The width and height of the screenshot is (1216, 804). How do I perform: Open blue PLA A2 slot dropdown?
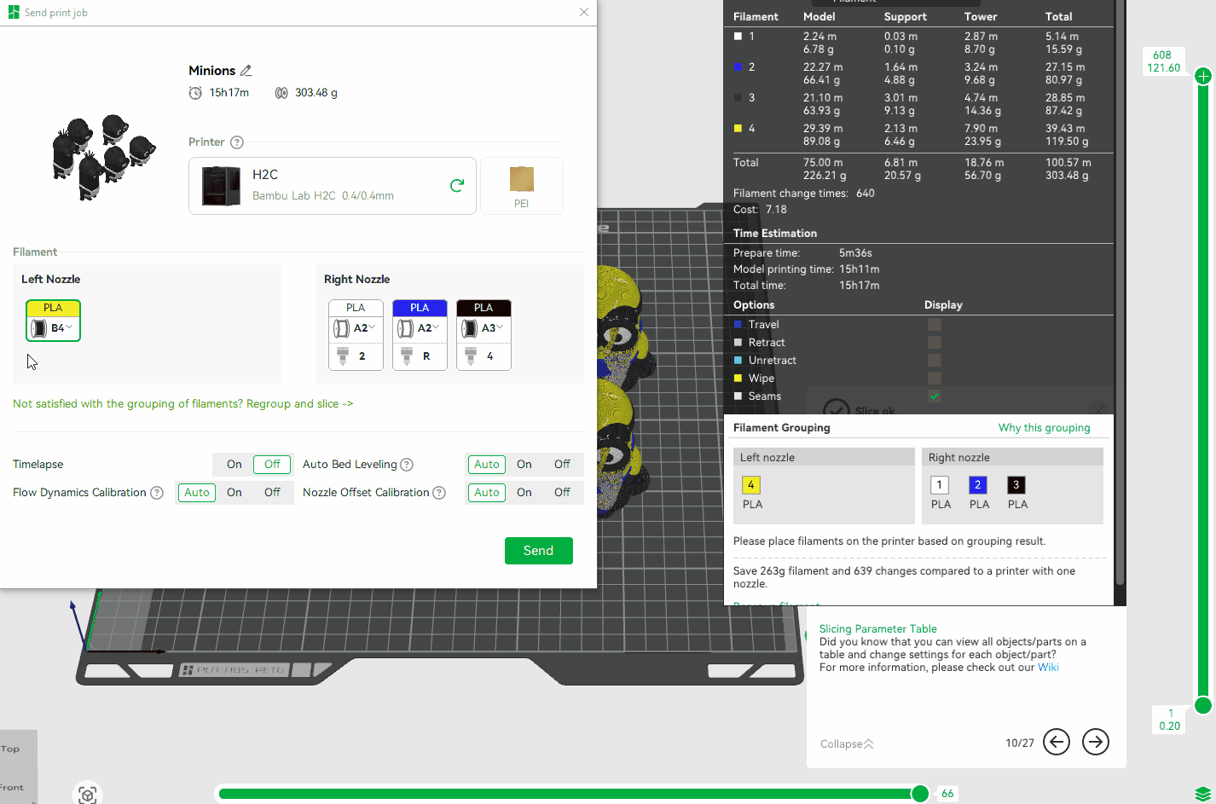(420, 328)
